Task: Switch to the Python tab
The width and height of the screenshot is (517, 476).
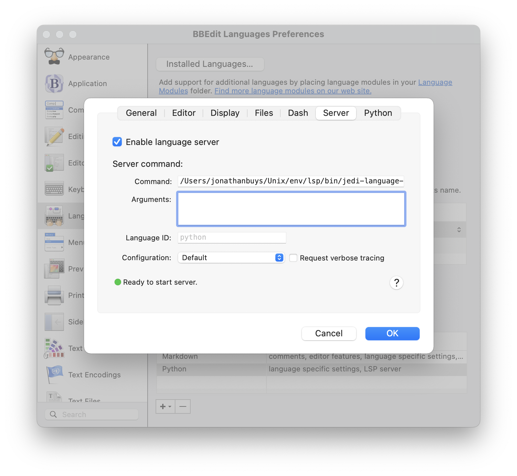Action: 378,113
